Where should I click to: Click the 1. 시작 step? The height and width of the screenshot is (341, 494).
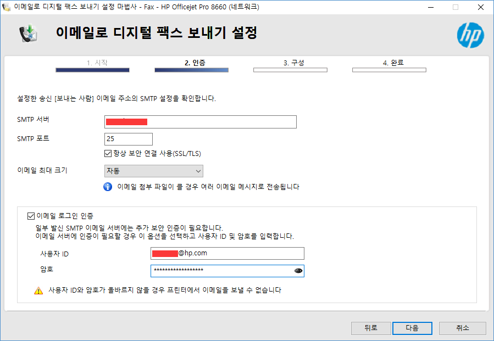[97, 63]
